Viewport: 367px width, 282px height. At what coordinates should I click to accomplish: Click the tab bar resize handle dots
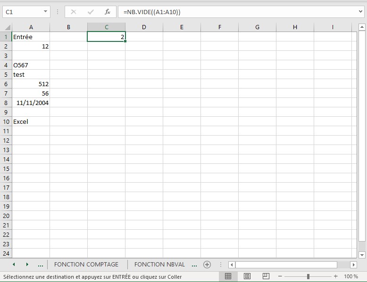tap(220, 265)
